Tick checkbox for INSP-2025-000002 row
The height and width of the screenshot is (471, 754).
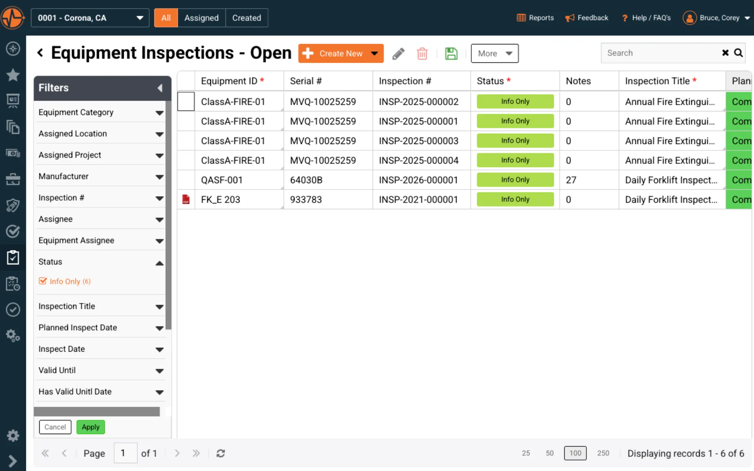tap(186, 101)
